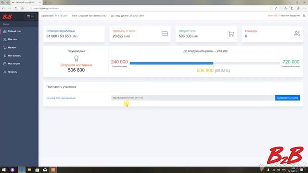Click the Ссылка для приглашения label
Viewport: 308px width, 173px height.
61,98
